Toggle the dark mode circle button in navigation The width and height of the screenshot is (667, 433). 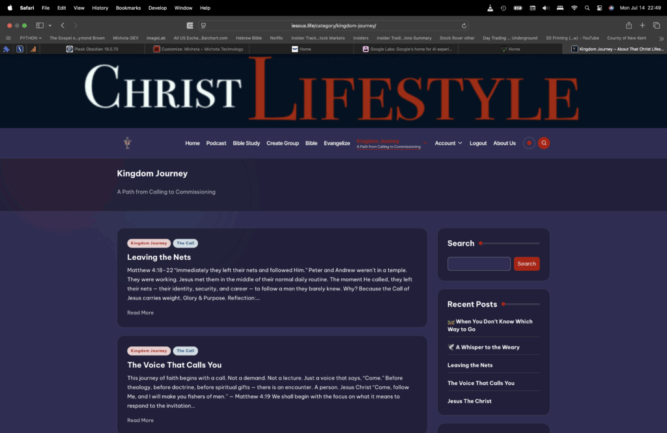(x=529, y=143)
